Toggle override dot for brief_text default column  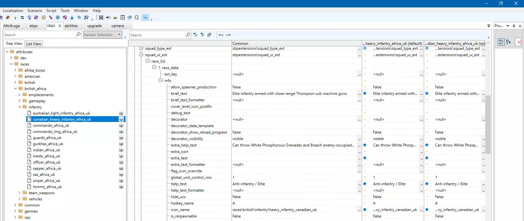pyautogui.click(x=365, y=94)
